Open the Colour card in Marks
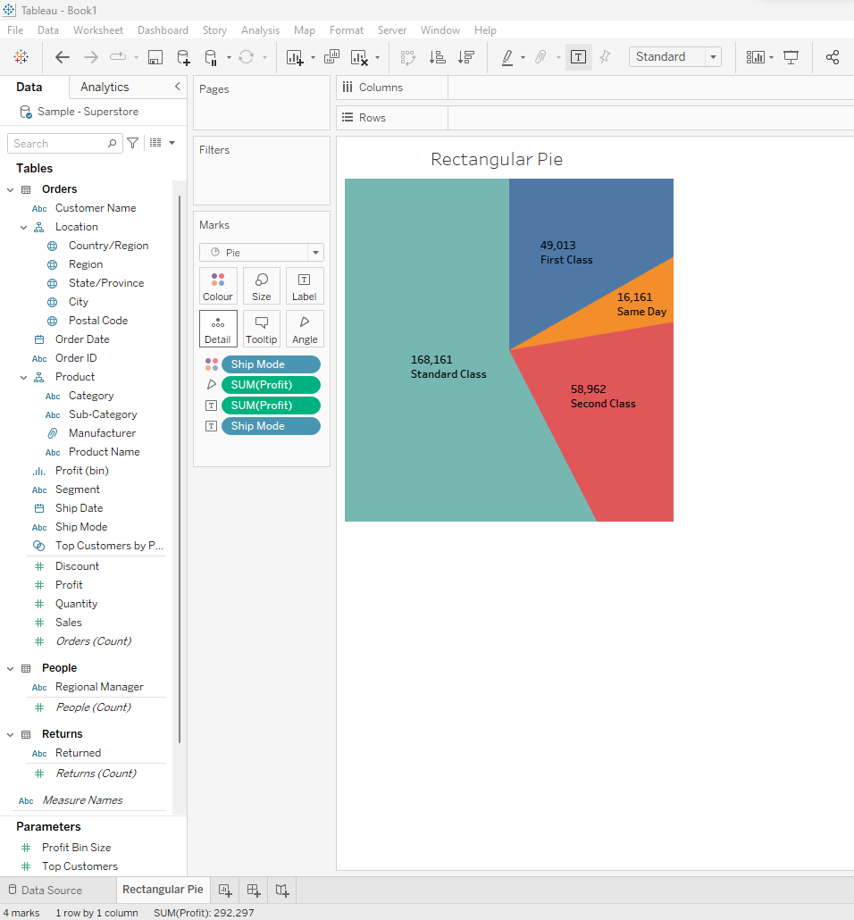Screen dimensions: 854x920 tap(217, 286)
